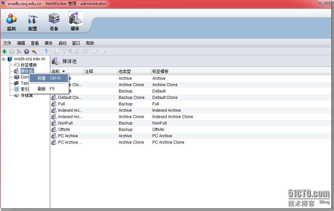This screenshot has height=211, width=334.
Task: Click the last spheres toolbar icon
Action: 104,51
